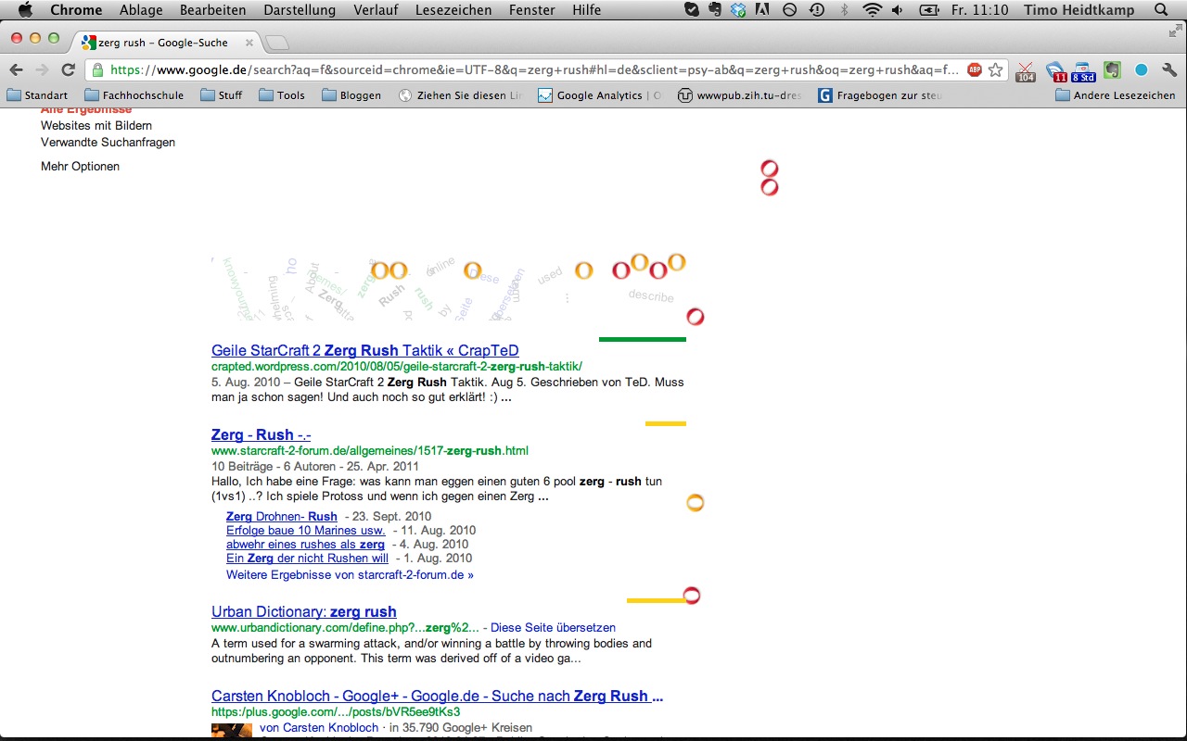Click the blue circle extension icon
The image size is (1187, 741).
(x=1142, y=70)
